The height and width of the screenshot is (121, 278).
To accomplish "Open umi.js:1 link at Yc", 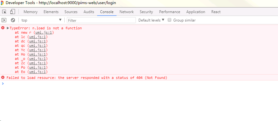I will pyautogui.click(x=37, y=50).
